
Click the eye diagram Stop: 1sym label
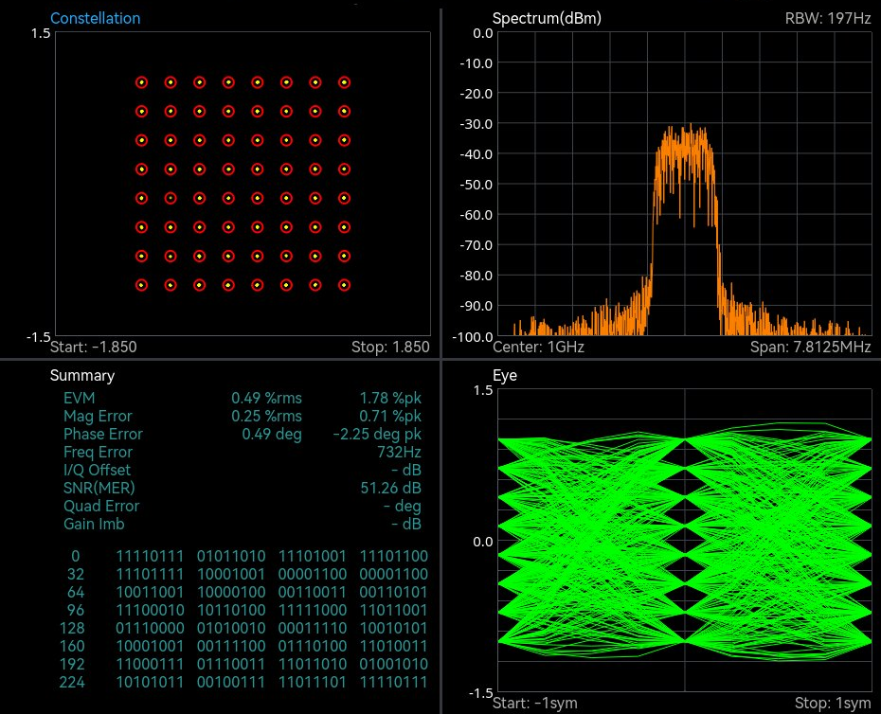[833, 703]
